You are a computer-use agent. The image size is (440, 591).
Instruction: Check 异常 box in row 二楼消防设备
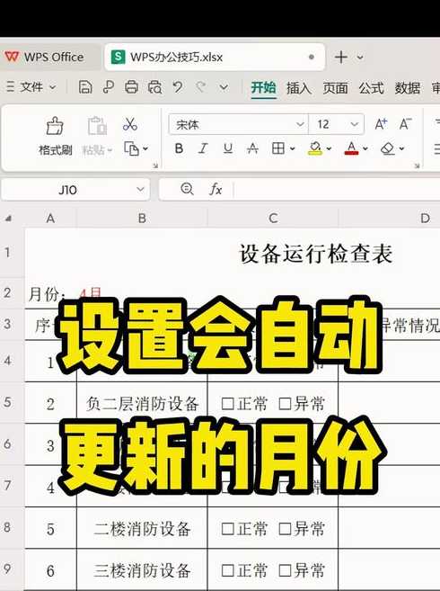pos(285,529)
